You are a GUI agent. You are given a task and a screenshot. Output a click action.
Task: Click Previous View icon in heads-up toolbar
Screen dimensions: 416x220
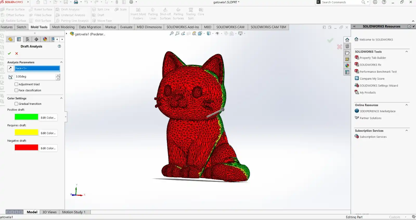tap(183, 33)
